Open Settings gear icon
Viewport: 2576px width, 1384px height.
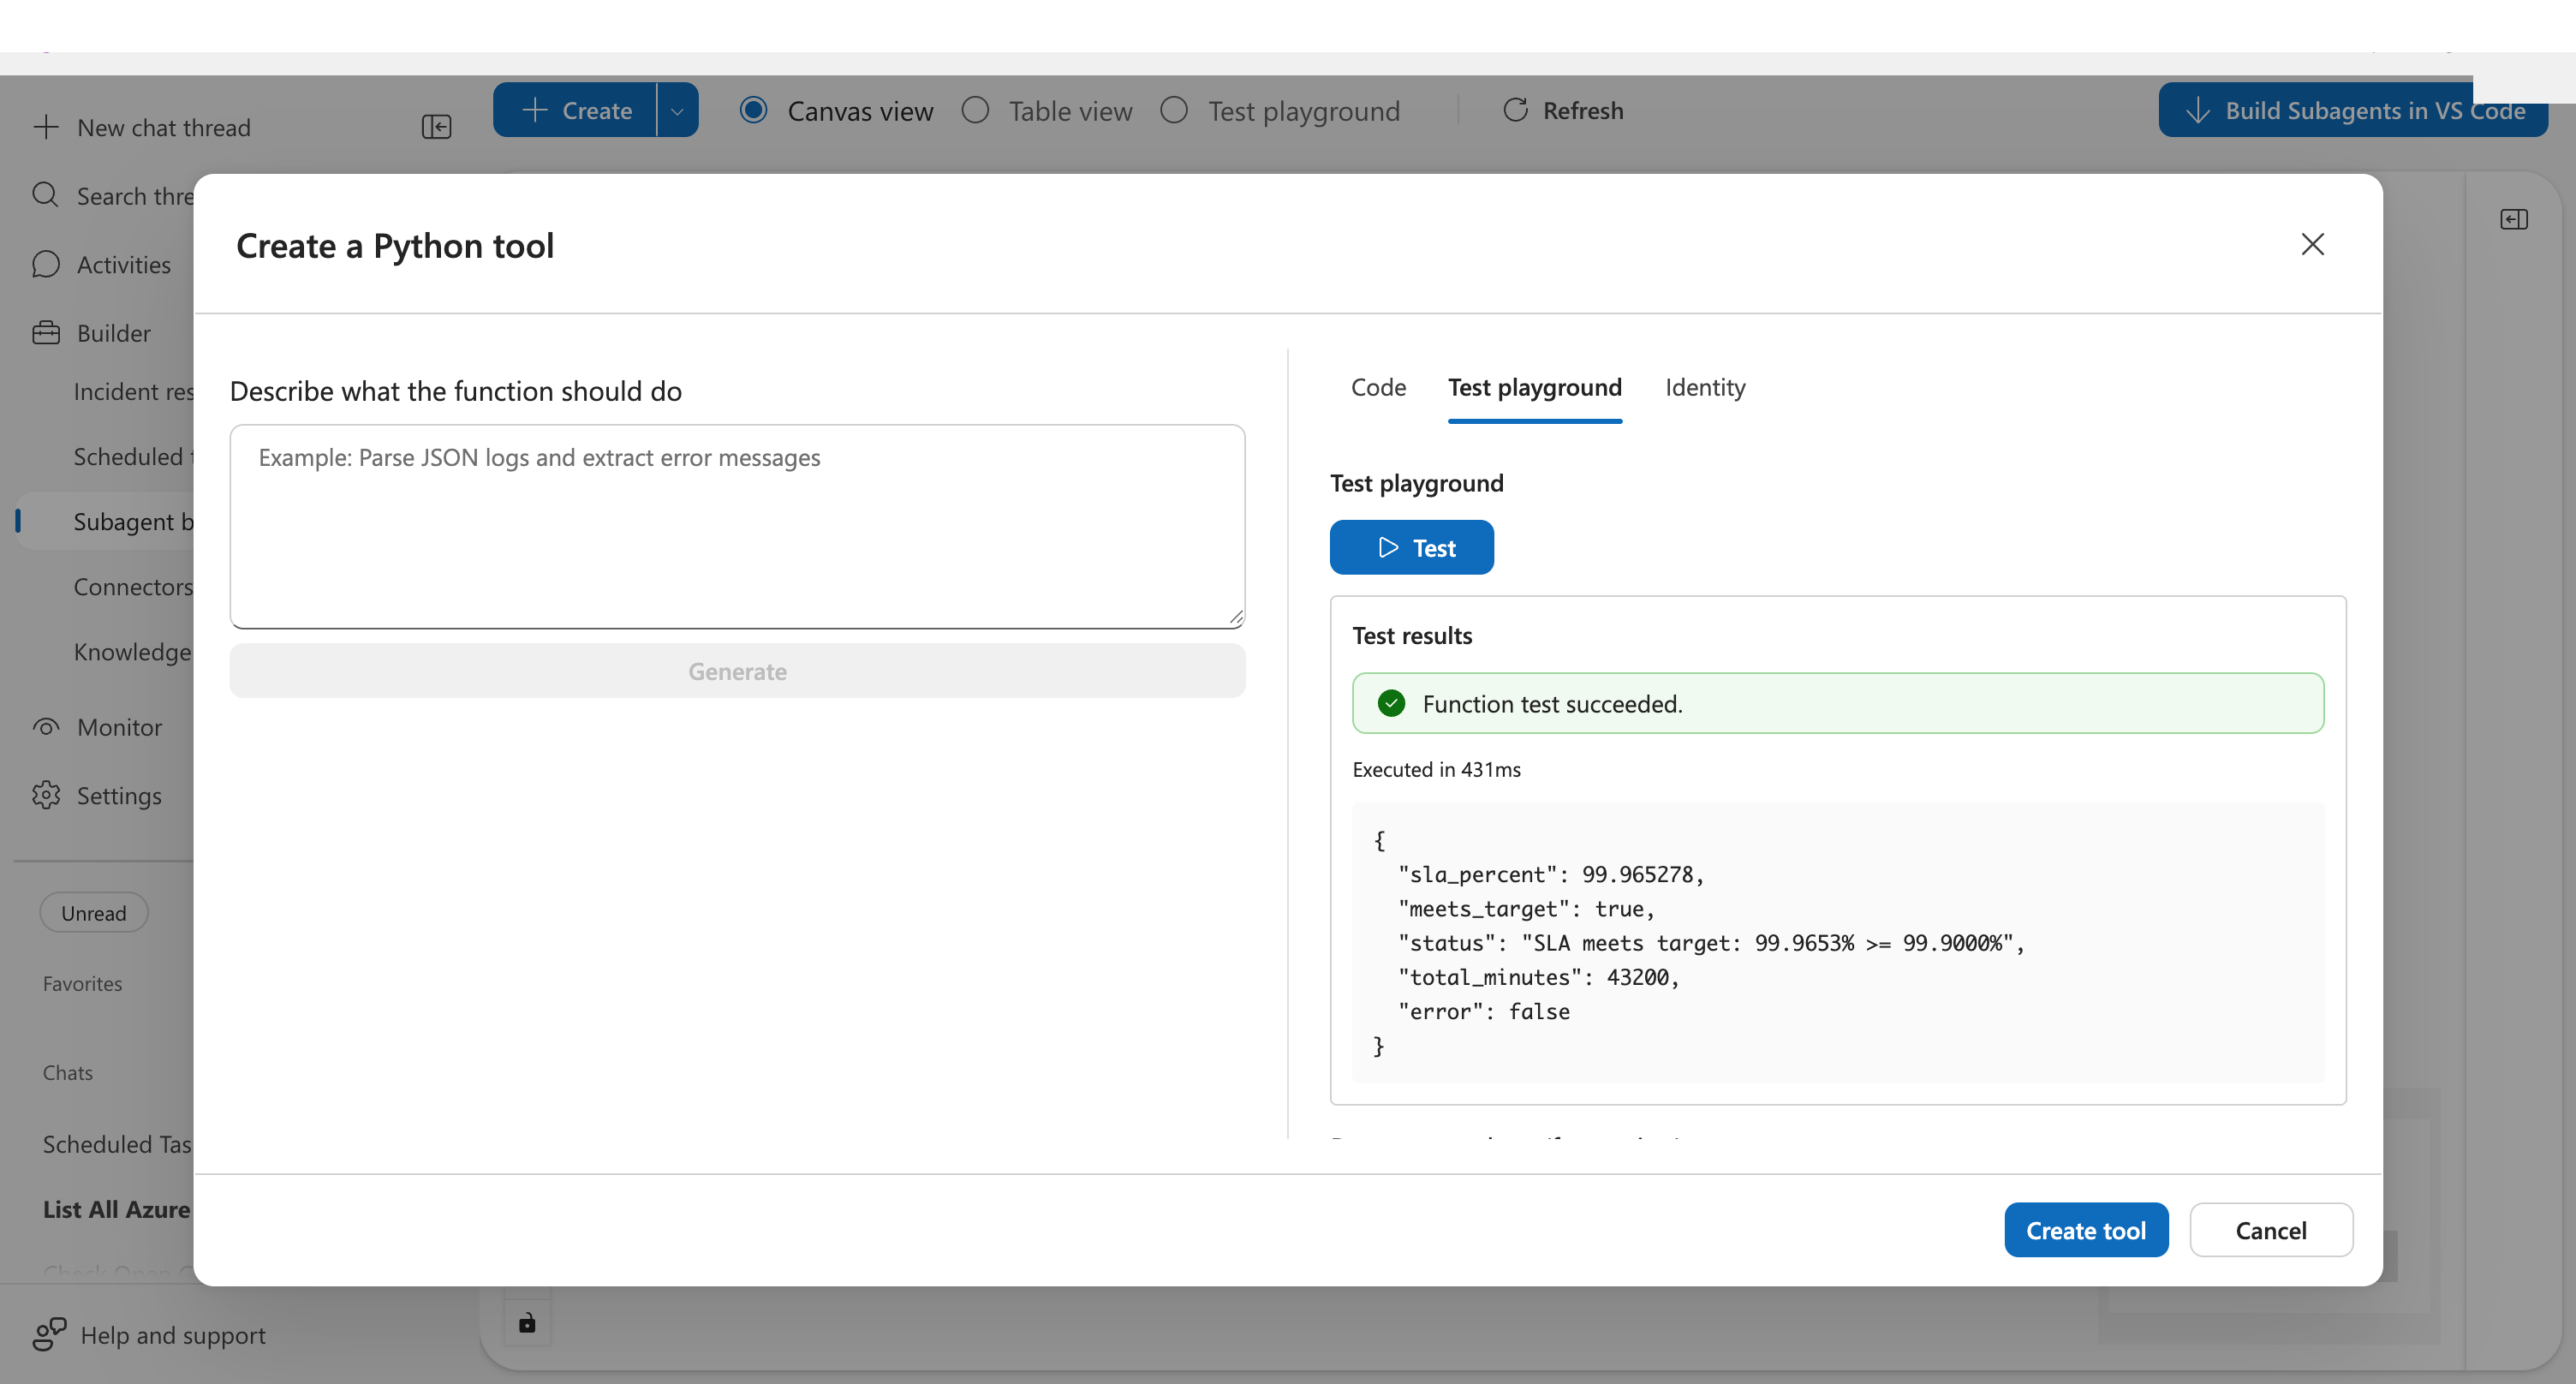(46, 795)
